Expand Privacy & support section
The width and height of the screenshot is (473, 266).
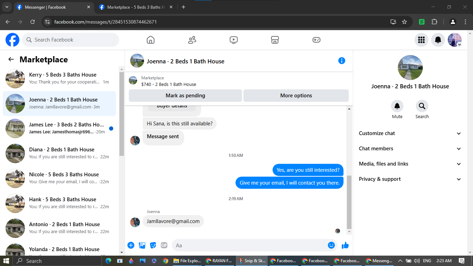(x=410, y=179)
